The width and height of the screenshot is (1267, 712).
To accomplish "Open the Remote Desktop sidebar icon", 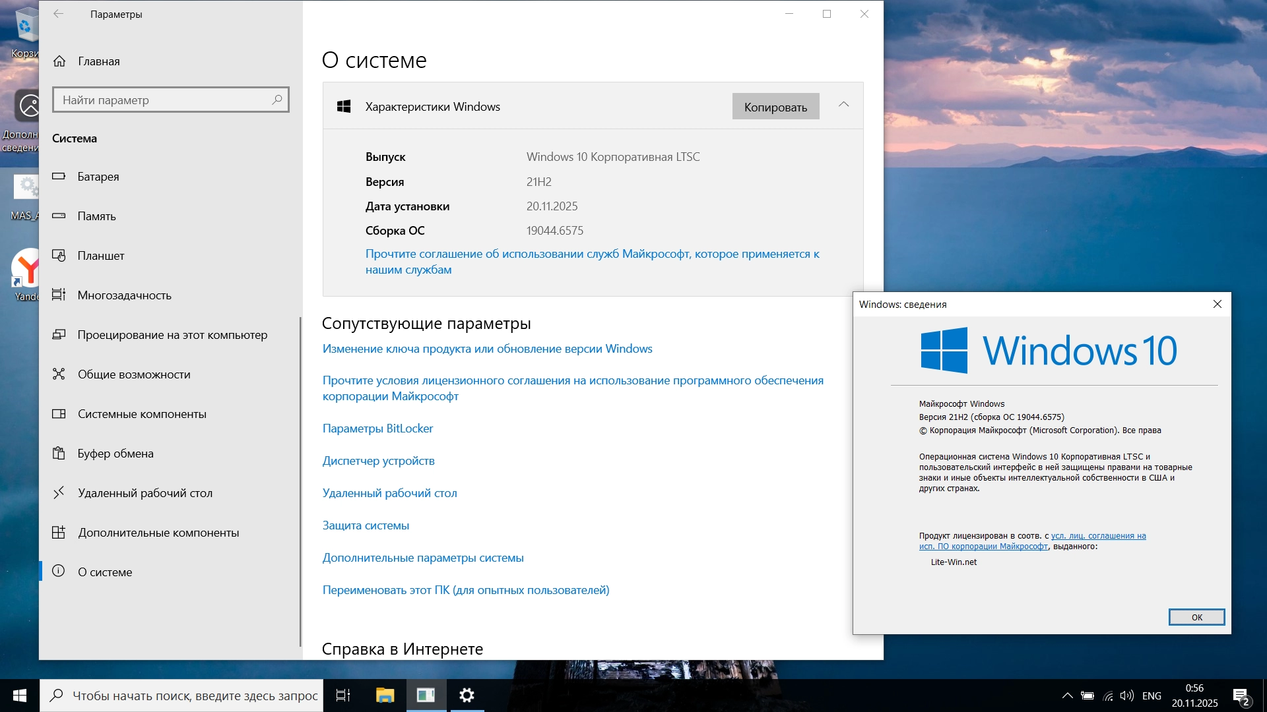I will click(x=59, y=492).
